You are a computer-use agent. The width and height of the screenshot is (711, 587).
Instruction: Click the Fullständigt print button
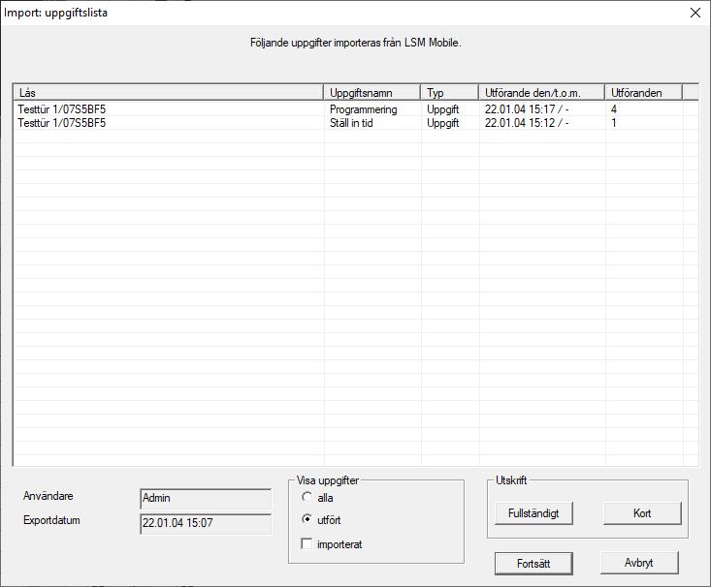coord(533,513)
